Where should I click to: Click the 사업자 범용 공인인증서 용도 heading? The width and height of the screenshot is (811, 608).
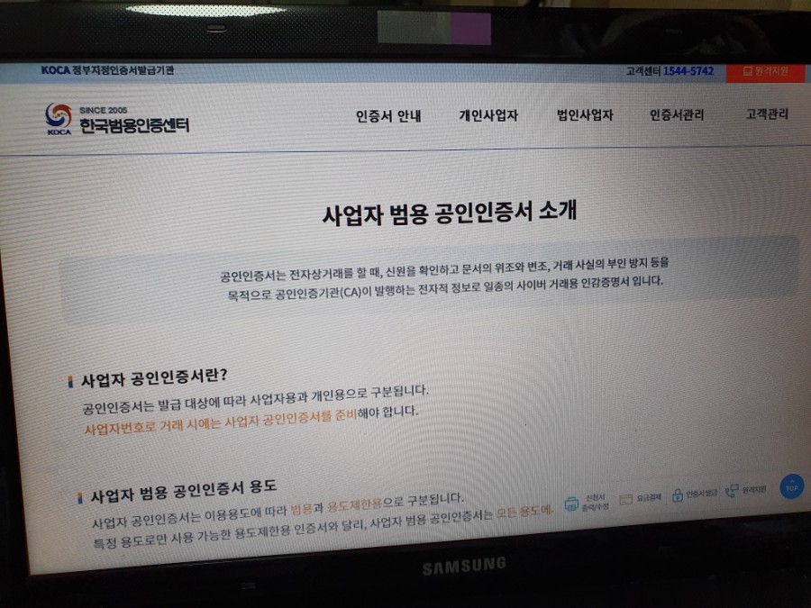pyautogui.click(x=184, y=490)
